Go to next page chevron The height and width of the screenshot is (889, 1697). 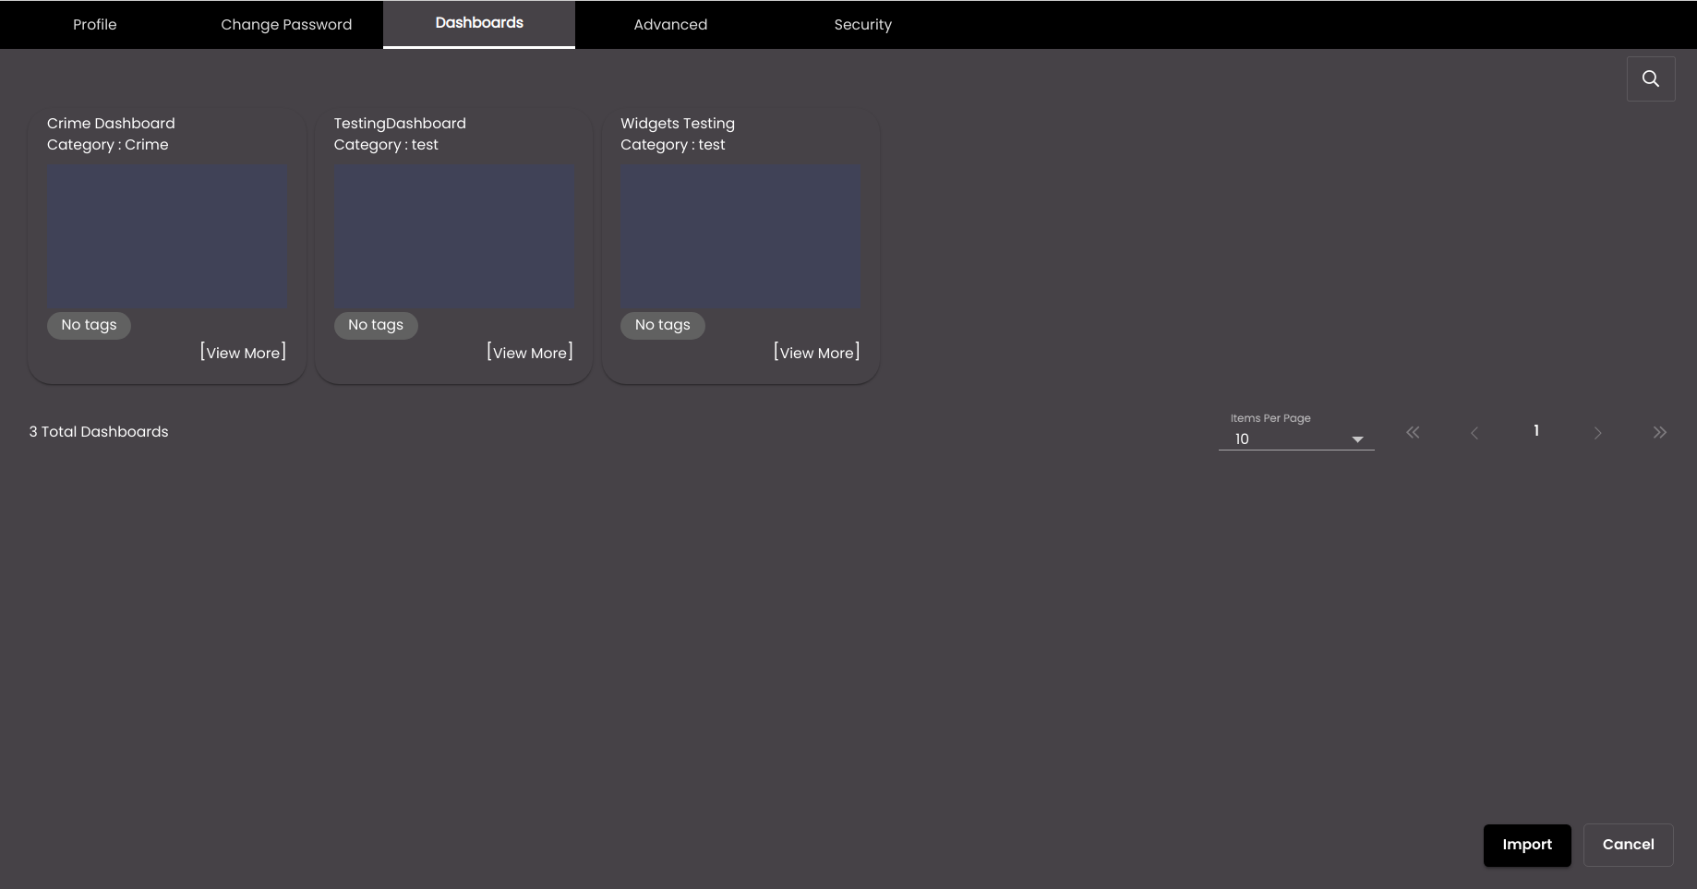click(1597, 432)
